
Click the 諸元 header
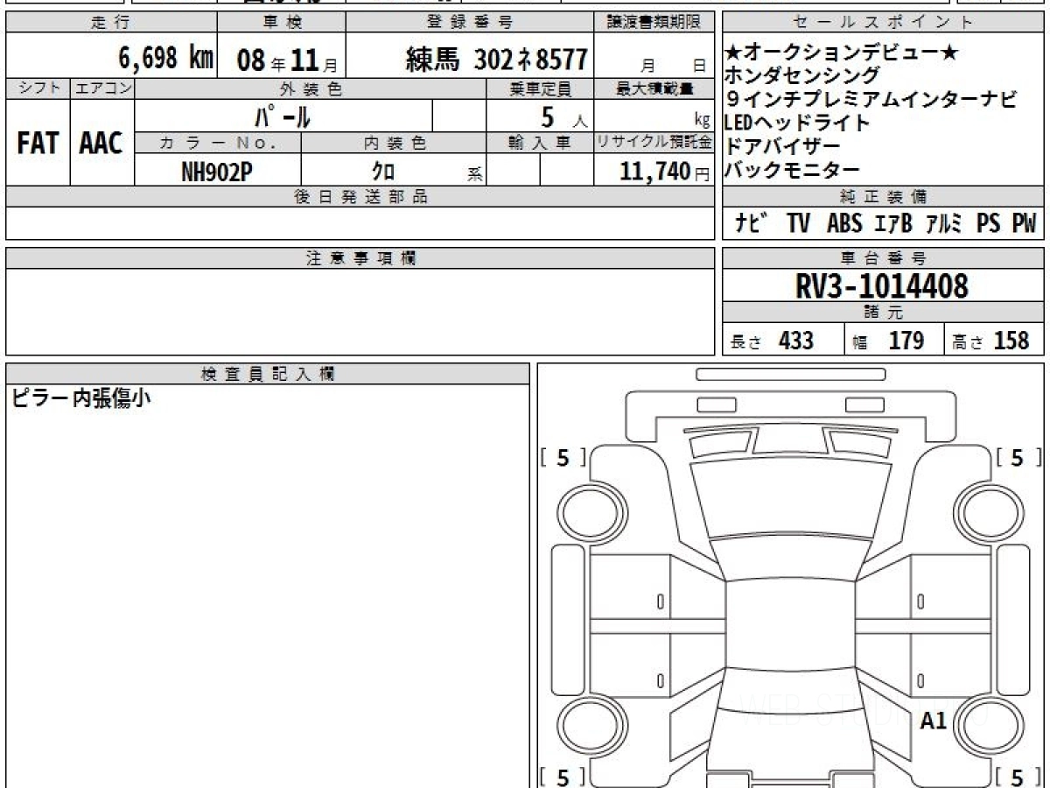pyautogui.click(x=884, y=313)
